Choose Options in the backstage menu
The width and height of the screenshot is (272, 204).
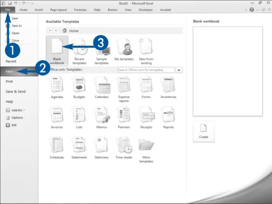coord(17,117)
